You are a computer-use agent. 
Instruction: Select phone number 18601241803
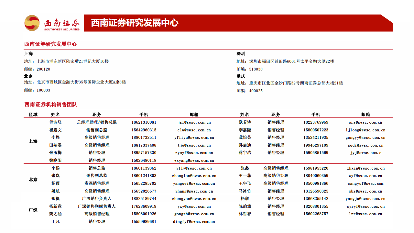tap(144, 176)
